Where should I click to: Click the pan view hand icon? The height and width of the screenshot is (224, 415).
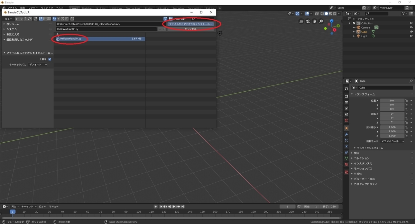click(314, 21)
